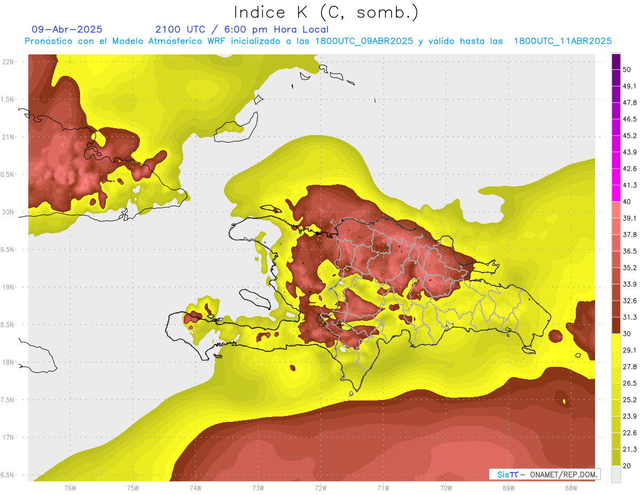641x495 pixels.
Task: Click the "18N" latitude label
Action: 9,362
